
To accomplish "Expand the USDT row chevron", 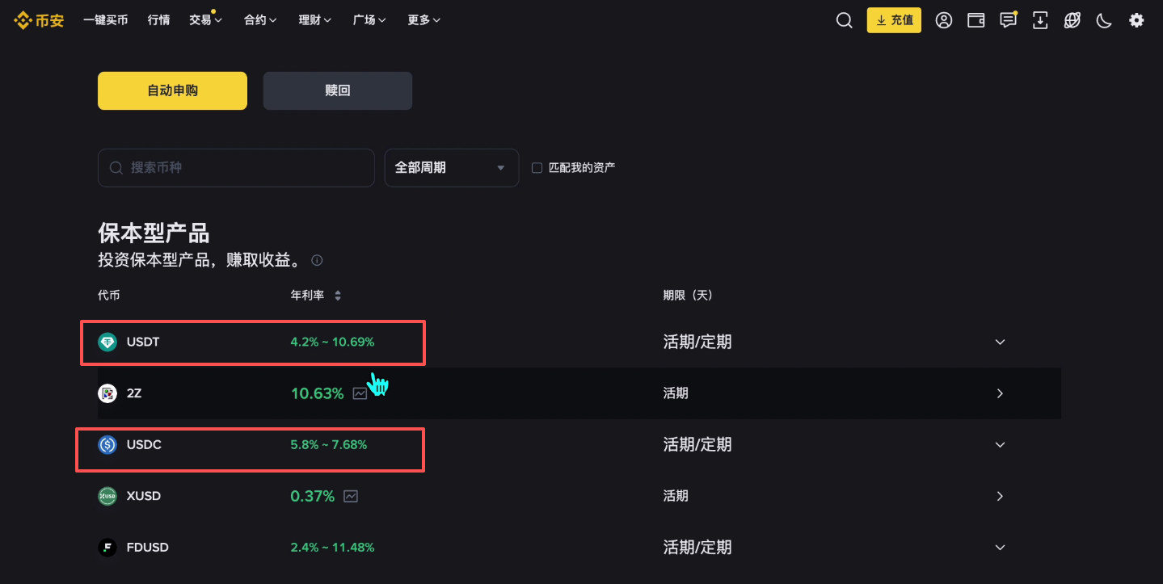I will tap(1000, 342).
